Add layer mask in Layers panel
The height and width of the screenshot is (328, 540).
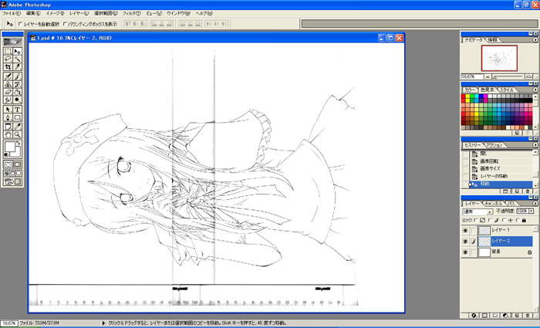[484, 315]
